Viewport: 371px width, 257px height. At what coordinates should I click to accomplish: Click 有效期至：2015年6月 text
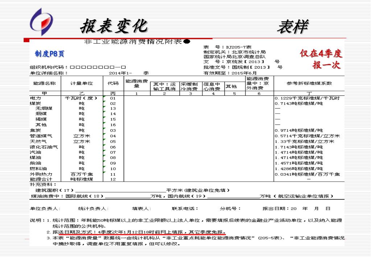click(230, 73)
